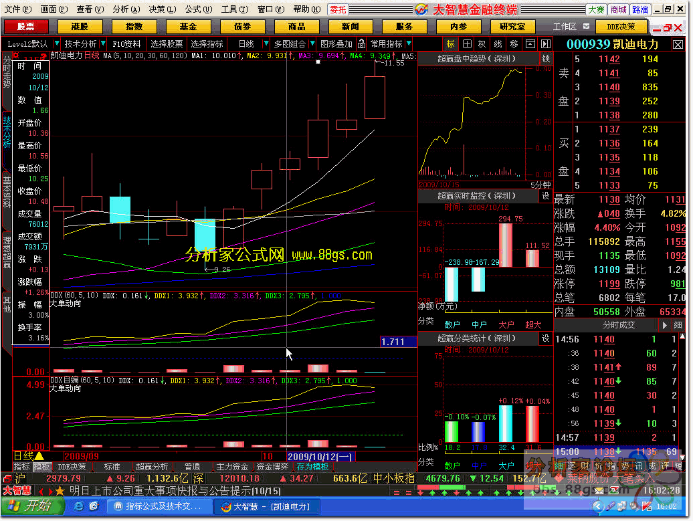Image resolution: width=693 pixels, height=521 pixels.
Task: Click the 散户 red-white bar in 超赢实时监控
Action: coord(452,284)
